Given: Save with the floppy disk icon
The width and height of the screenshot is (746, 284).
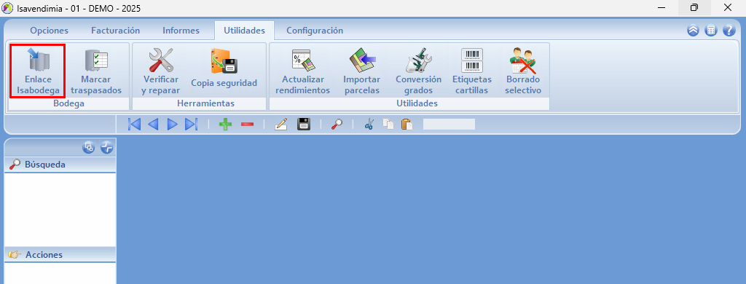Looking at the screenshot, I should 304,125.
